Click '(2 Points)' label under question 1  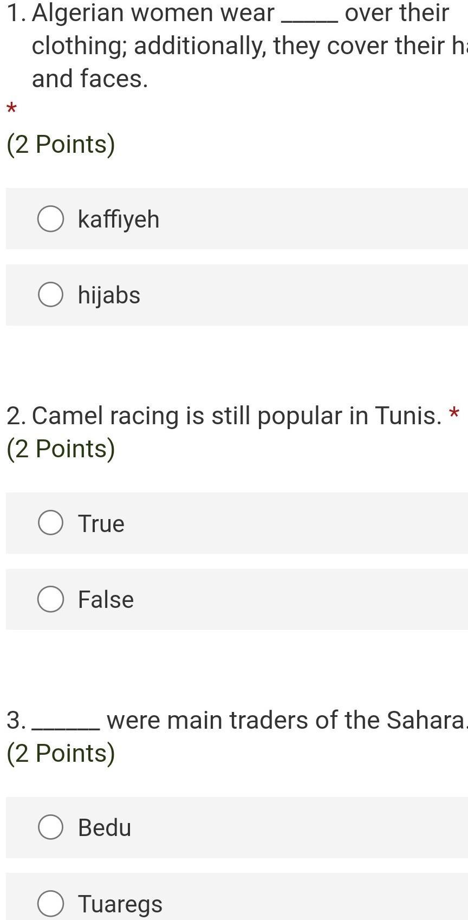tap(61, 144)
